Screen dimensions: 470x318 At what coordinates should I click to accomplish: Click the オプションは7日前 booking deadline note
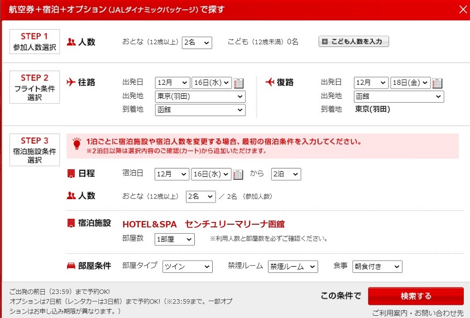(121, 306)
